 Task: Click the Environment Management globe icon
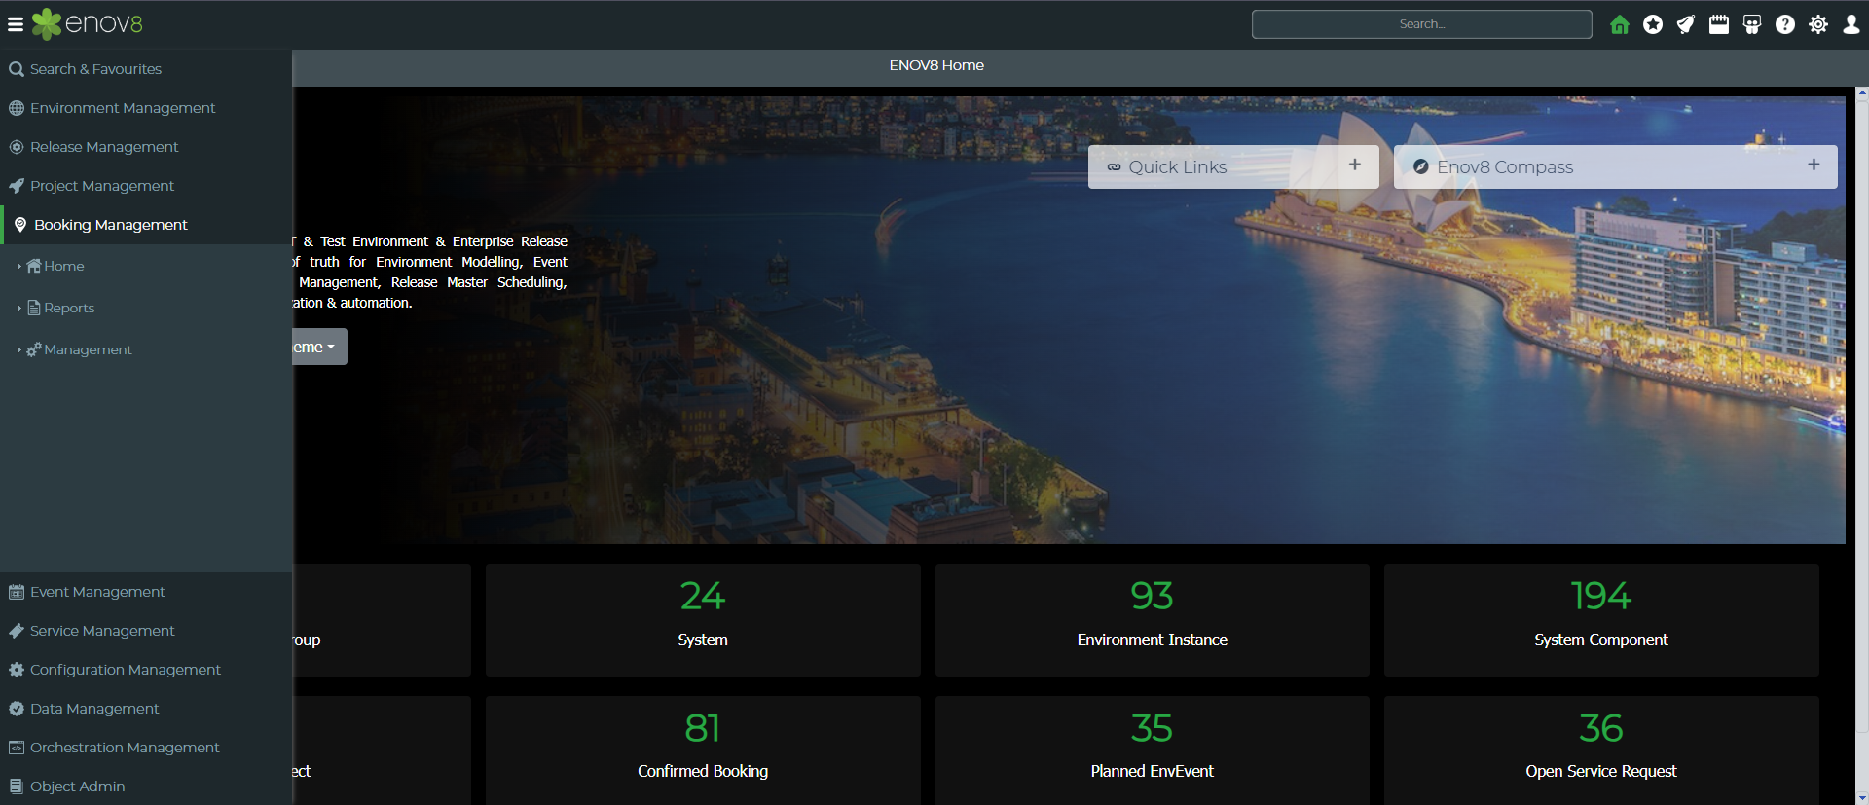point(17,108)
